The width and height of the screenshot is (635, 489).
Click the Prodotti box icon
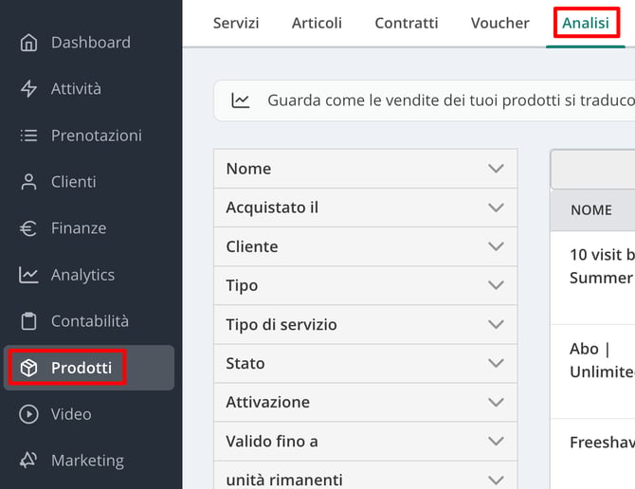pyautogui.click(x=28, y=368)
